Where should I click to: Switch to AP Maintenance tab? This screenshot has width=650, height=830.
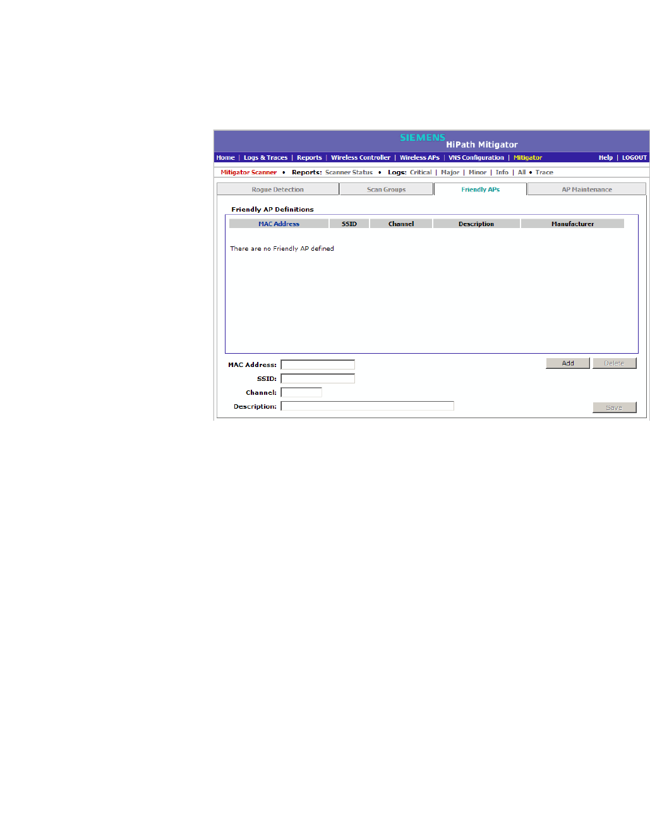pyautogui.click(x=587, y=189)
